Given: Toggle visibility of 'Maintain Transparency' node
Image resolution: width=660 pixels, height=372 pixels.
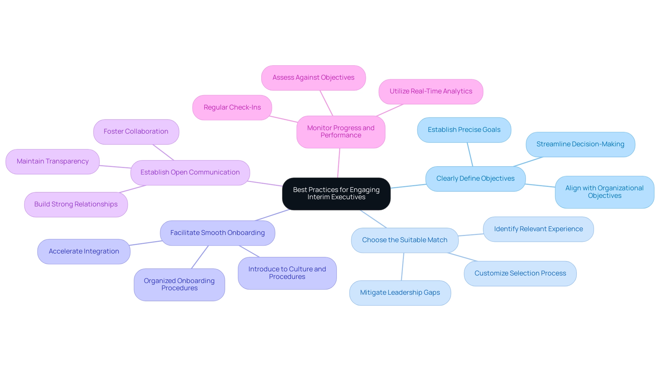Looking at the screenshot, I should [x=51, y=161].
